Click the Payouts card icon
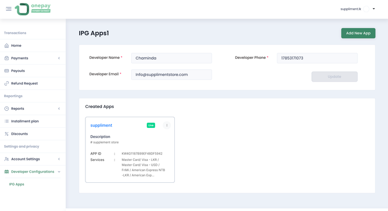388x211 pixels. pos(7,71)
